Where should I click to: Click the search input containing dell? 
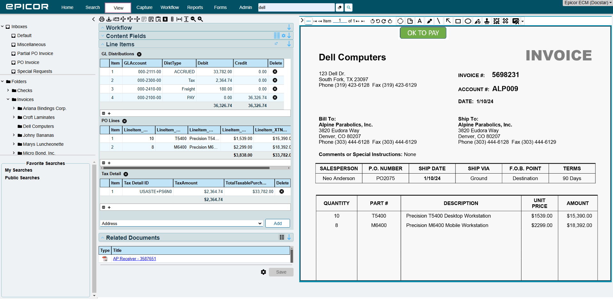(x=296, y=7)
